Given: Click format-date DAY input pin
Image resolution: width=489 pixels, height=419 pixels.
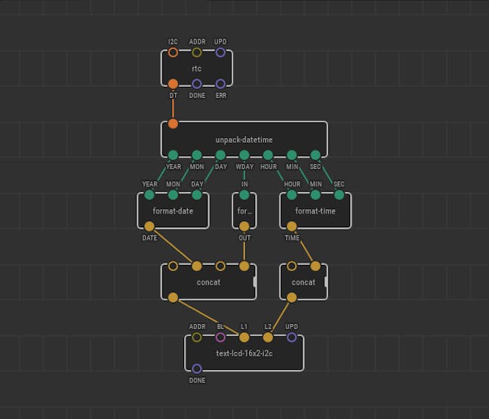Looking at the screenshot, I should (x=197, y=195).
